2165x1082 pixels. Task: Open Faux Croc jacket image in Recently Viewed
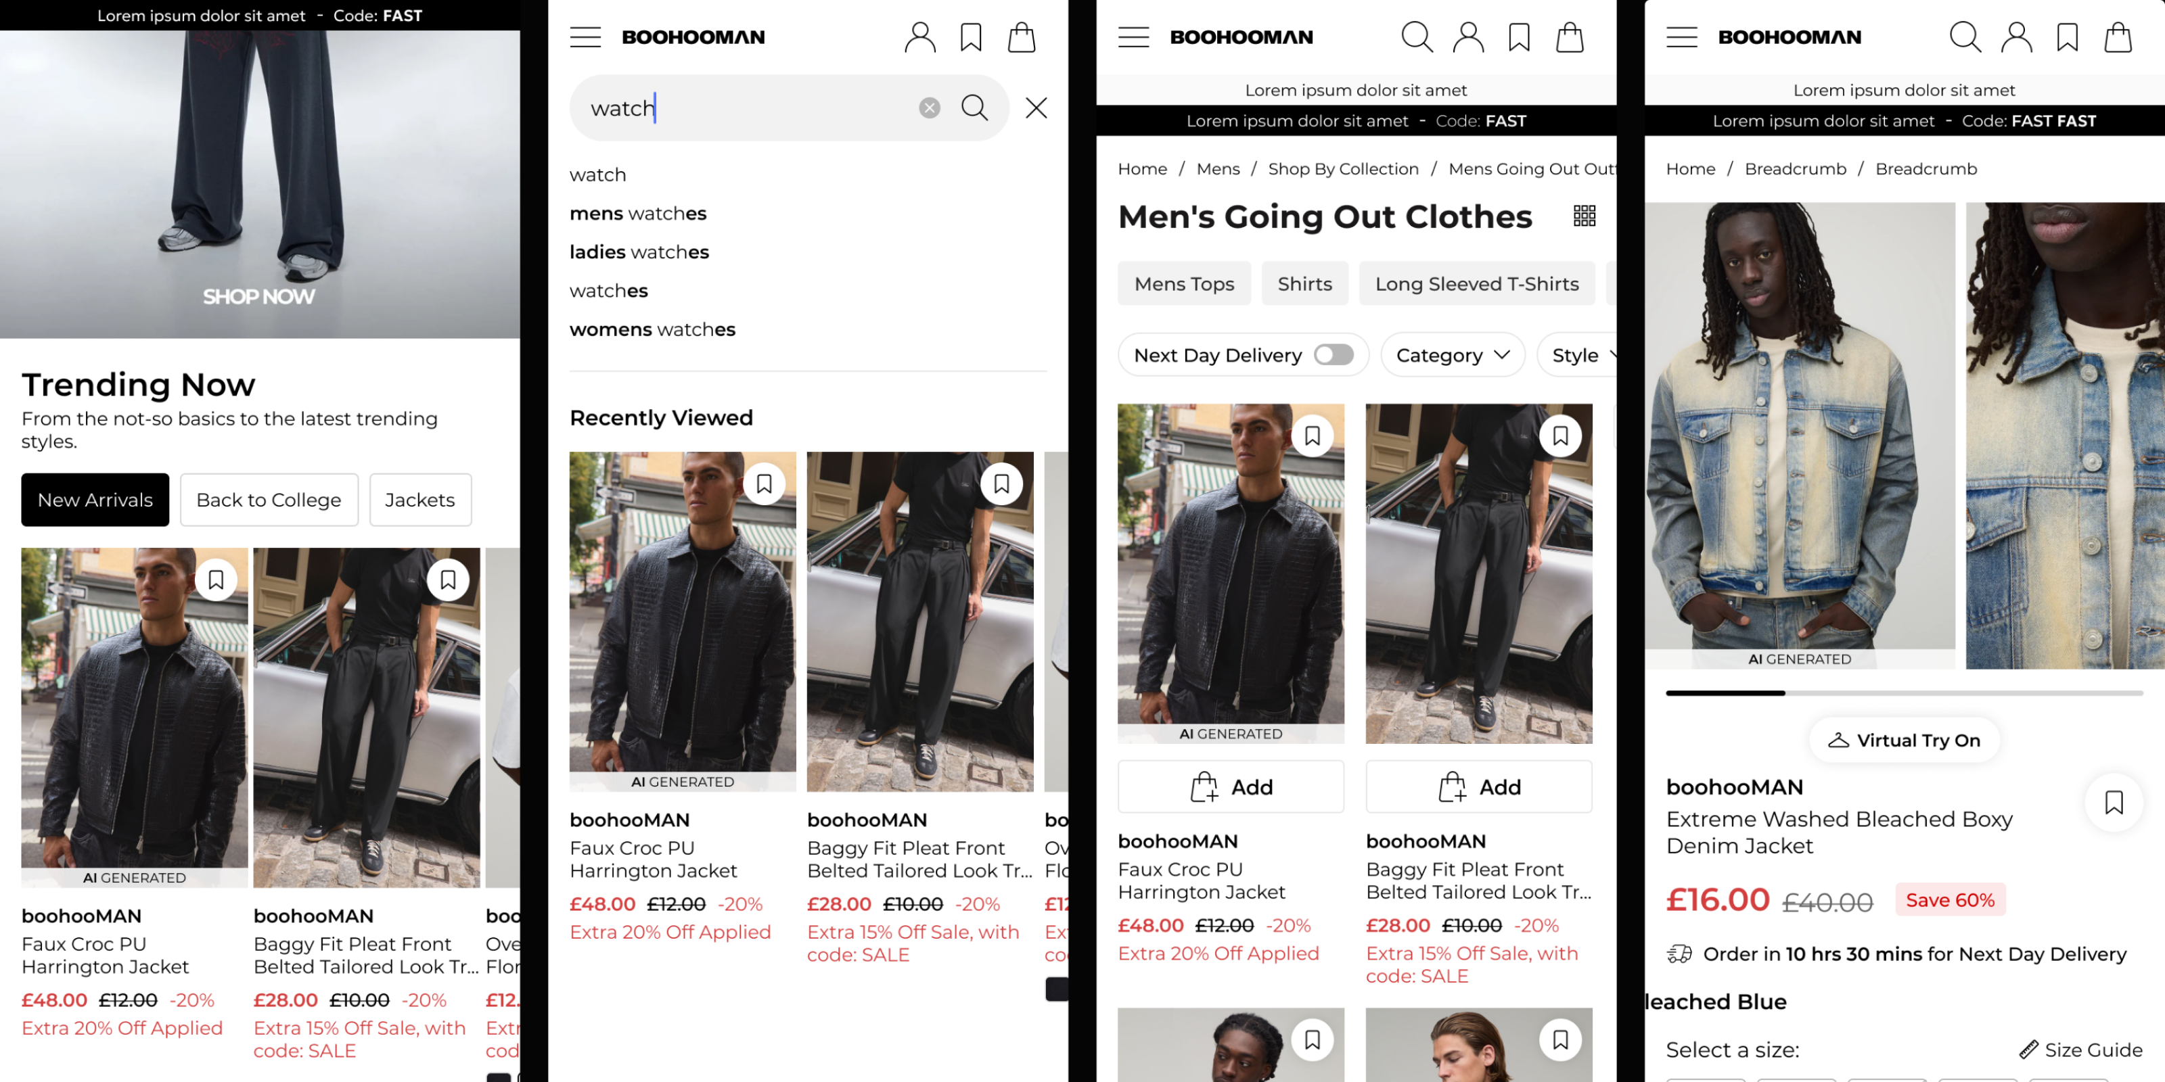(683, 621)
